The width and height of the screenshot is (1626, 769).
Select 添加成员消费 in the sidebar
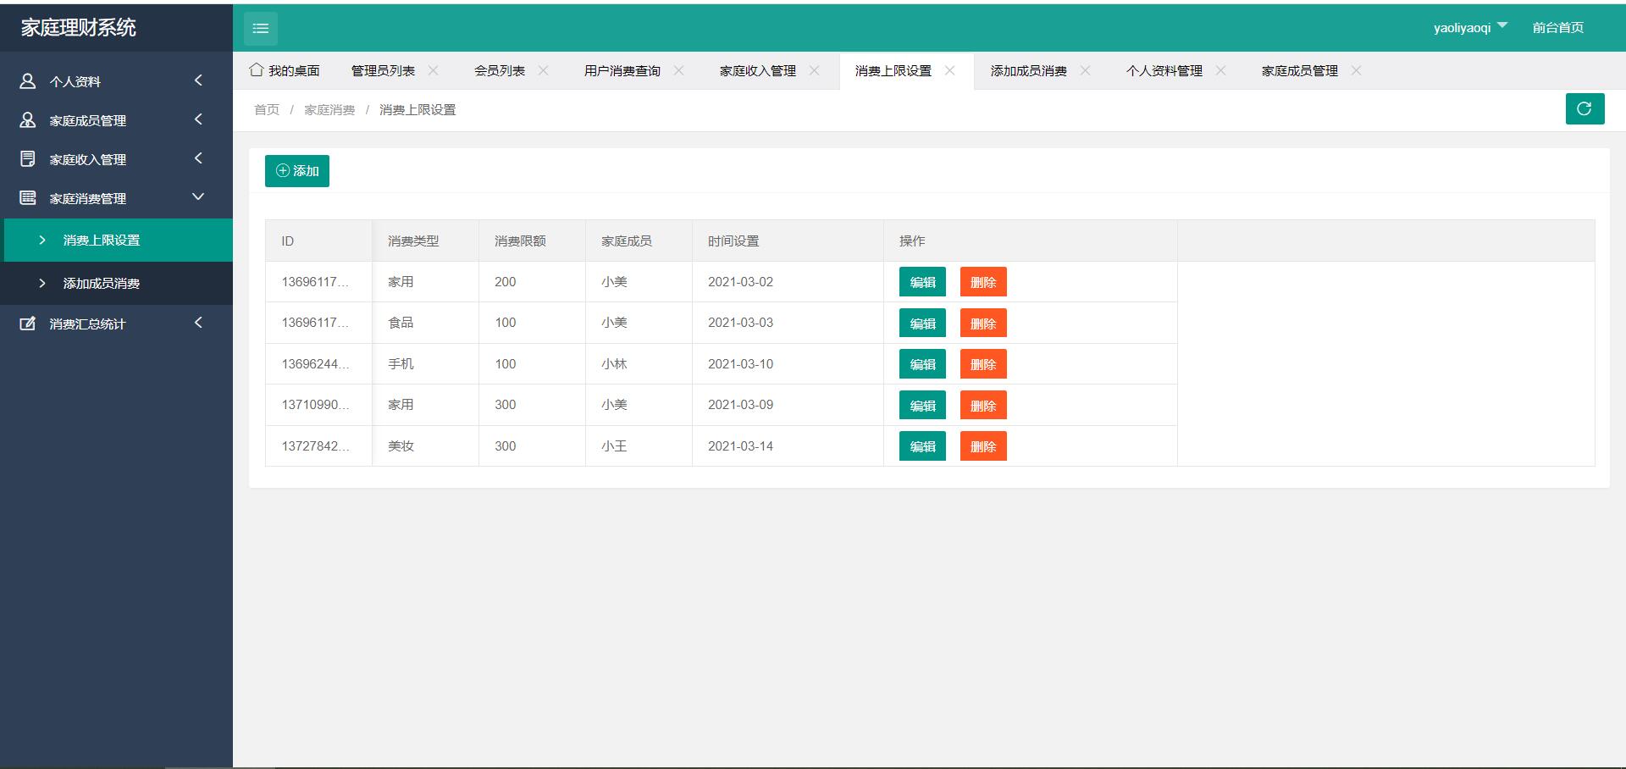click(x=117, y=284)
